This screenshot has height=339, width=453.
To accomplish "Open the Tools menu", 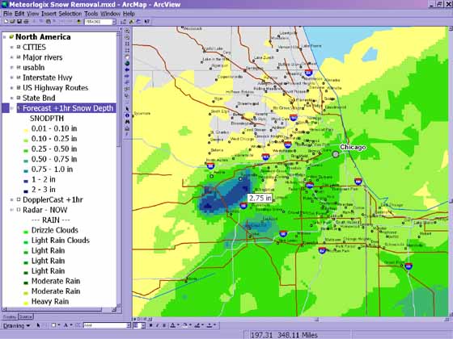I will (x=91, y=14).
